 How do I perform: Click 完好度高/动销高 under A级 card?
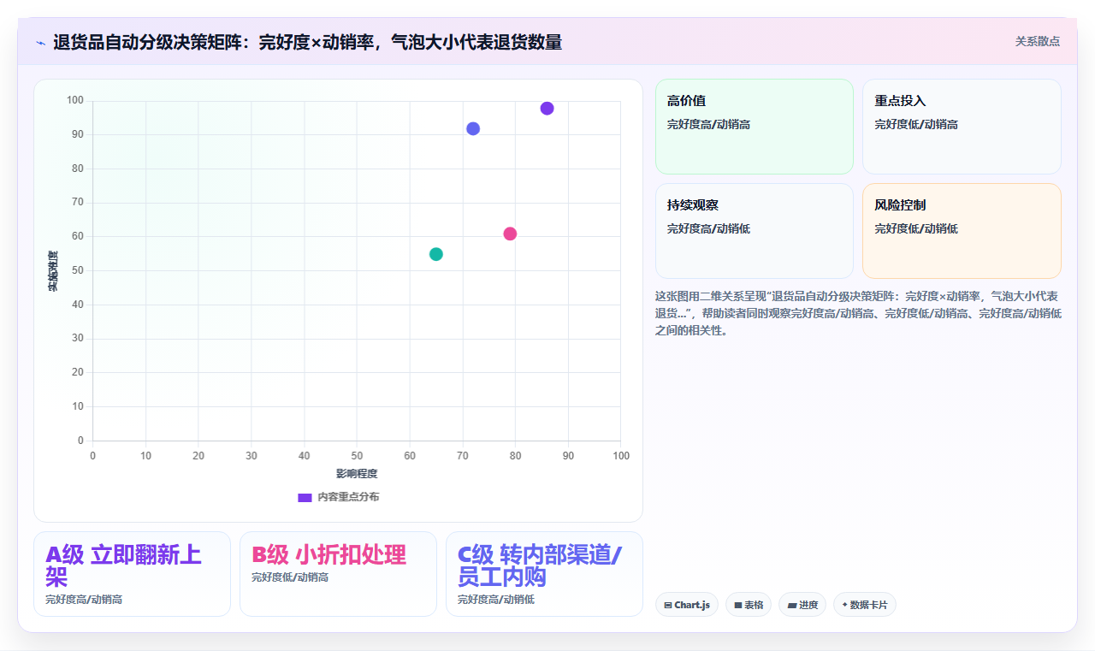(84, 600)
